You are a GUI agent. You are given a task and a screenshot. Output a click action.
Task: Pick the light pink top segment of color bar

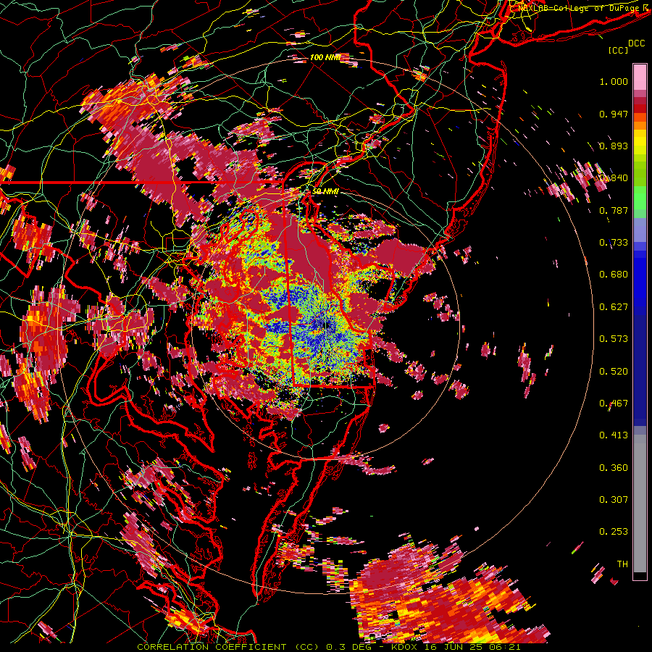(640, 77)
